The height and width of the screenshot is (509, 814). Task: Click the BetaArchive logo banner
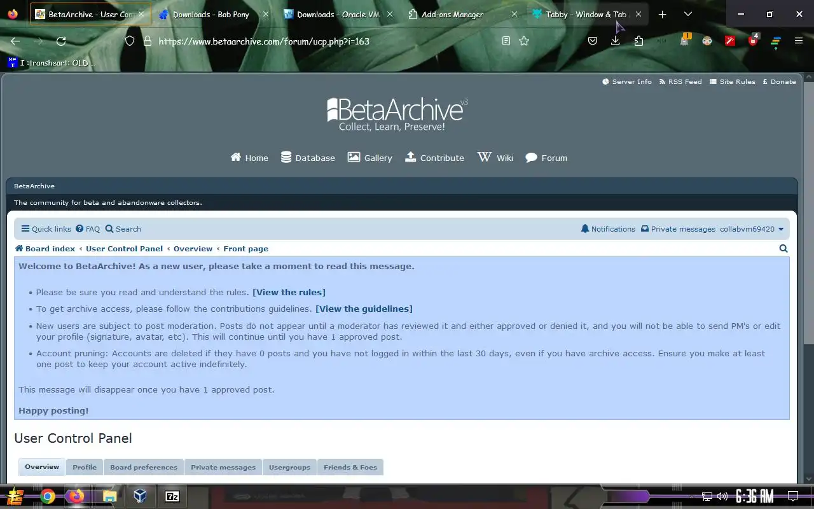point(397,115)
